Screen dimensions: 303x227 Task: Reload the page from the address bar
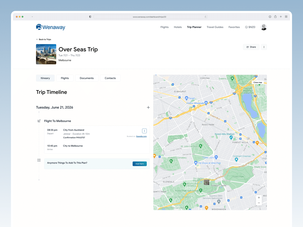click(205, 17)
